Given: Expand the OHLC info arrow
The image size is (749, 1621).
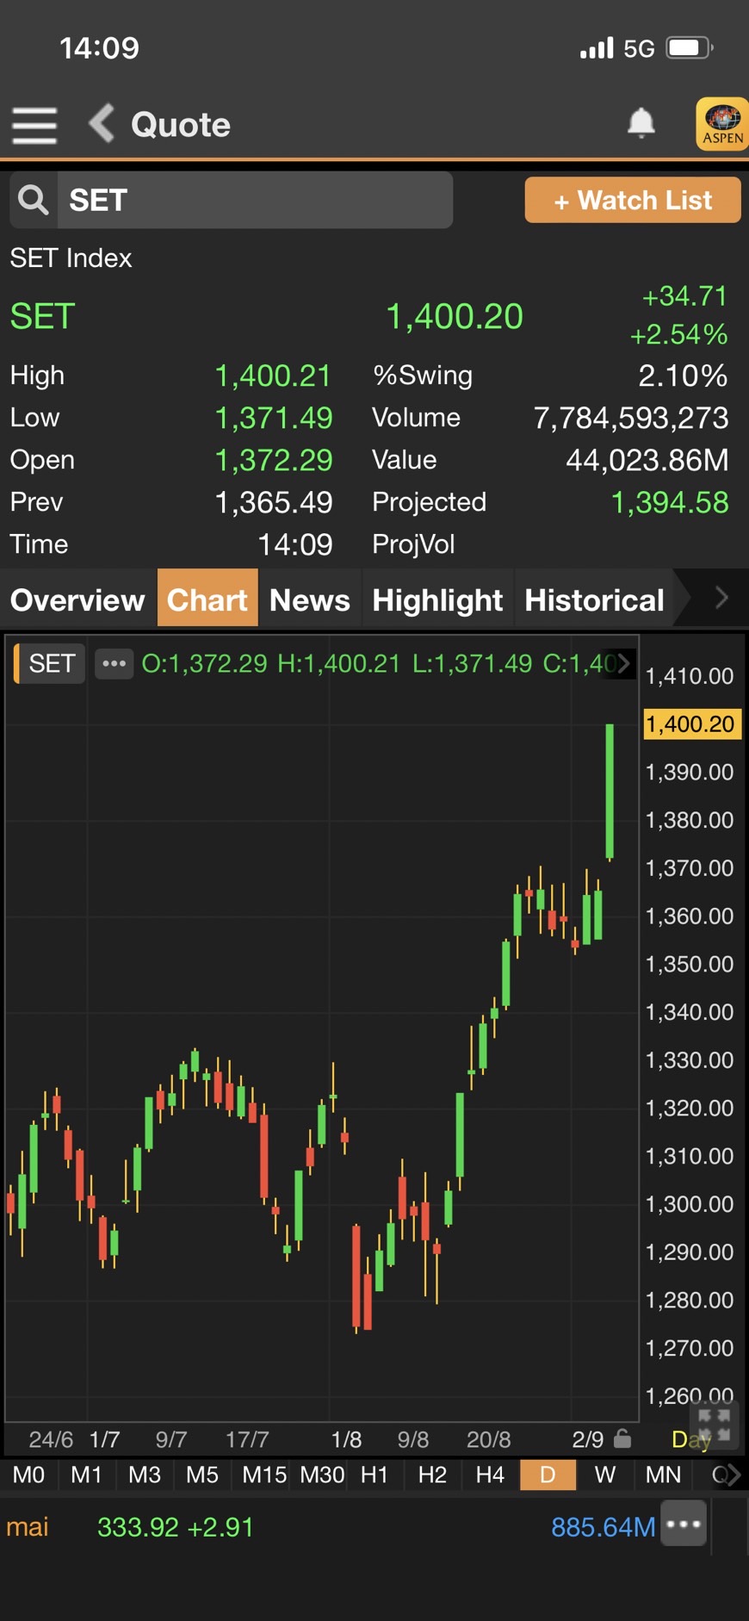Looking at the screenshot, I should click(x=623, y=664).
